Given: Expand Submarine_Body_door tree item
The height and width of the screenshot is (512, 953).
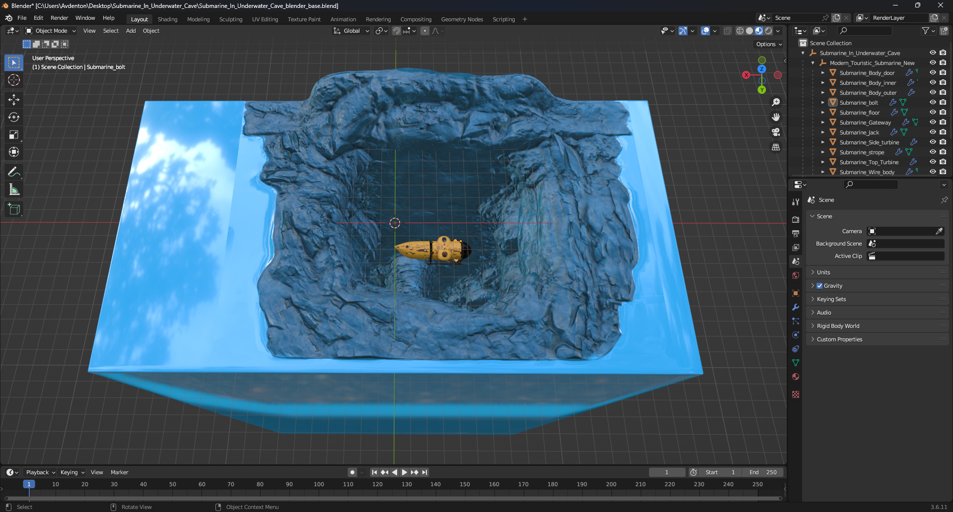Looking at the screenshot, I should (822, 73).
